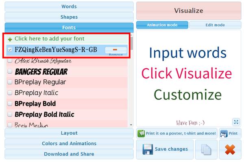This screenshot has height=162, width=244.
Task: Click the floppy disk save icon
Action: (x=147, y=149)
